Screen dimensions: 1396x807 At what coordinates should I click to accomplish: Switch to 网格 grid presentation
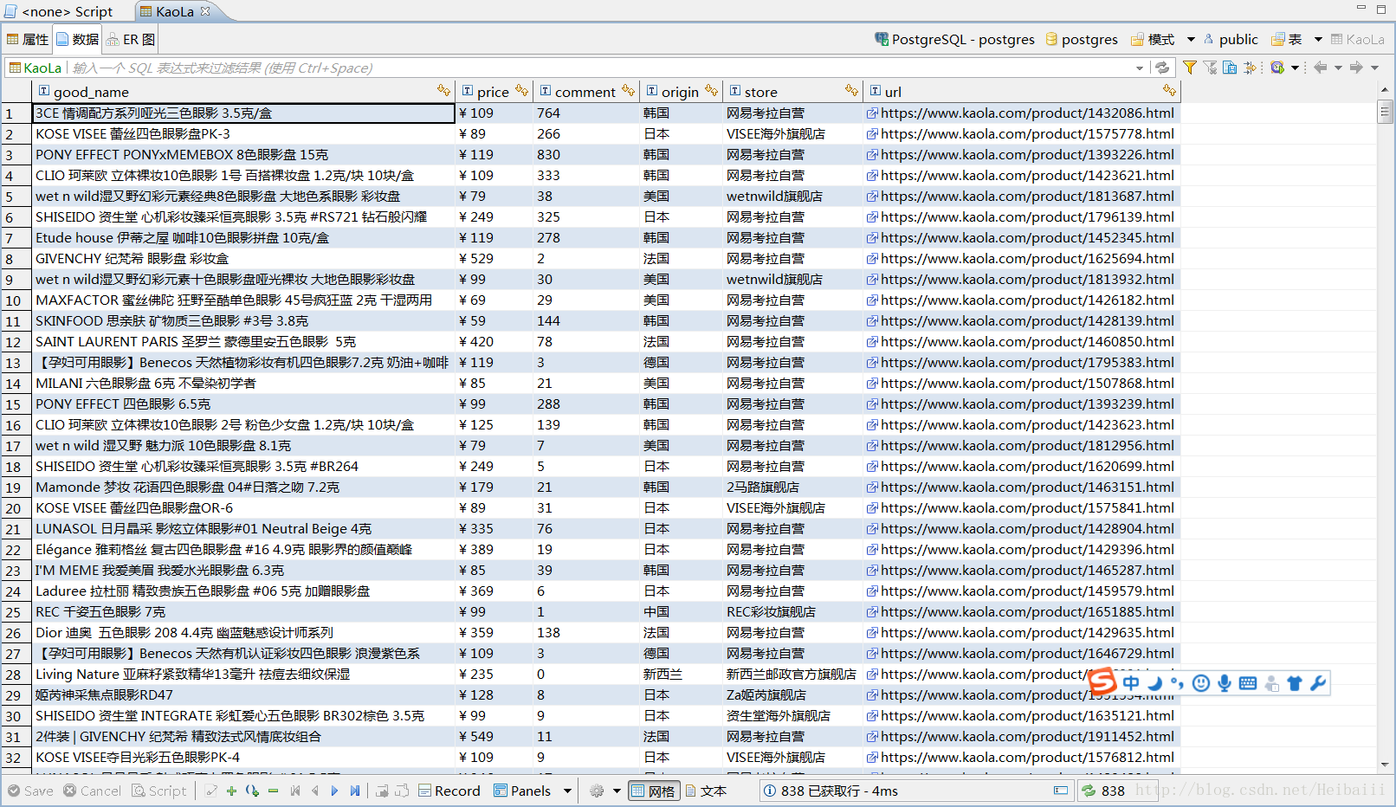tap(654, 791)
